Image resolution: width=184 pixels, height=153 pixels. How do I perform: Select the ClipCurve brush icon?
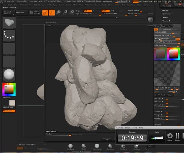(136, 147)
